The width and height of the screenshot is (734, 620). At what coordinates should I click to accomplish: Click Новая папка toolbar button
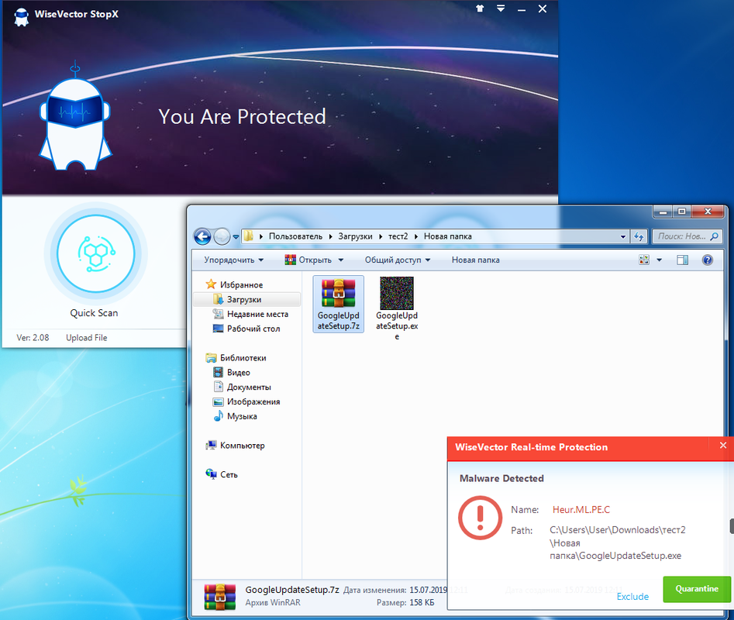[x=475, y=260]
